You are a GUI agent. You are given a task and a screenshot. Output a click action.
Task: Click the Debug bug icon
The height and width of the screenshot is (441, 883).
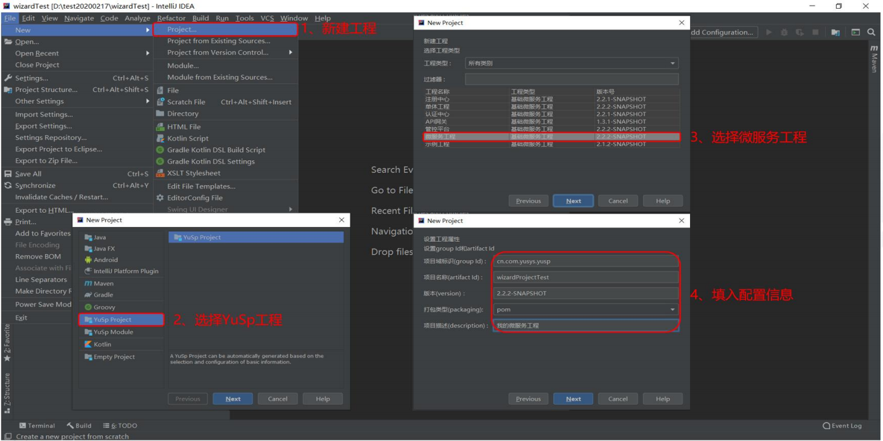[x=784, y=32]
